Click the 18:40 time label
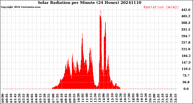Viewport: 193px width, 104px height. 138,98
